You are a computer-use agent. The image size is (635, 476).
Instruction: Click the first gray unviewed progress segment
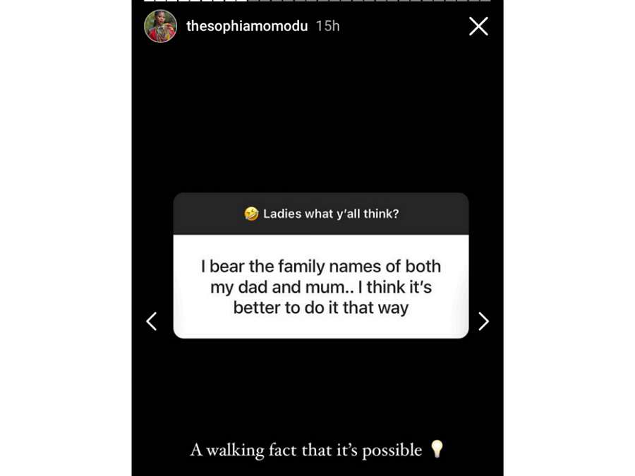(253, 1)
